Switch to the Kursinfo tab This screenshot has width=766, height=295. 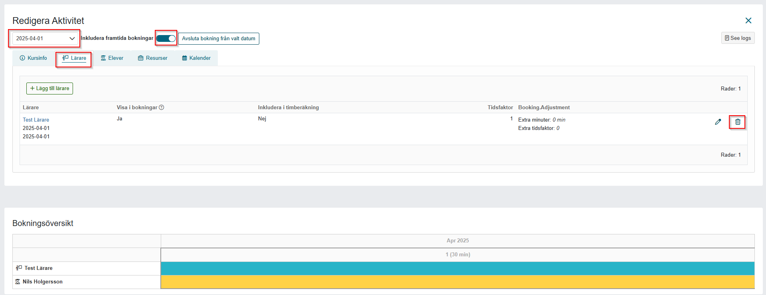34,58
